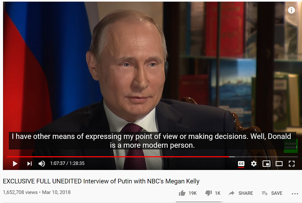Image resolution: width=302 pixels, height=203 pixels.
Task: Toggle closed captions CC button
Action: [241, 164]
